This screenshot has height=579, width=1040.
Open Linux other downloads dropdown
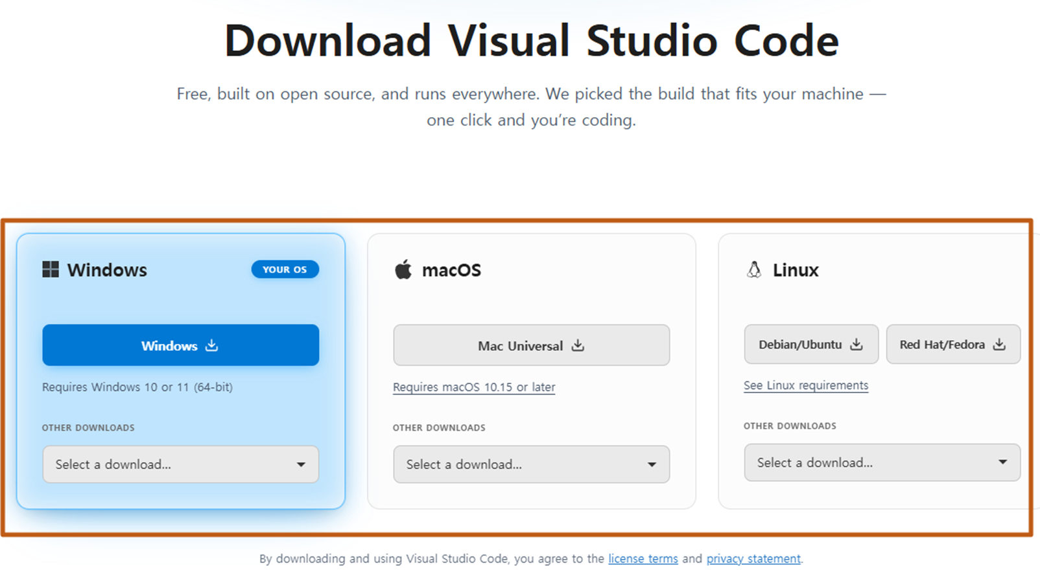[882, 462]
